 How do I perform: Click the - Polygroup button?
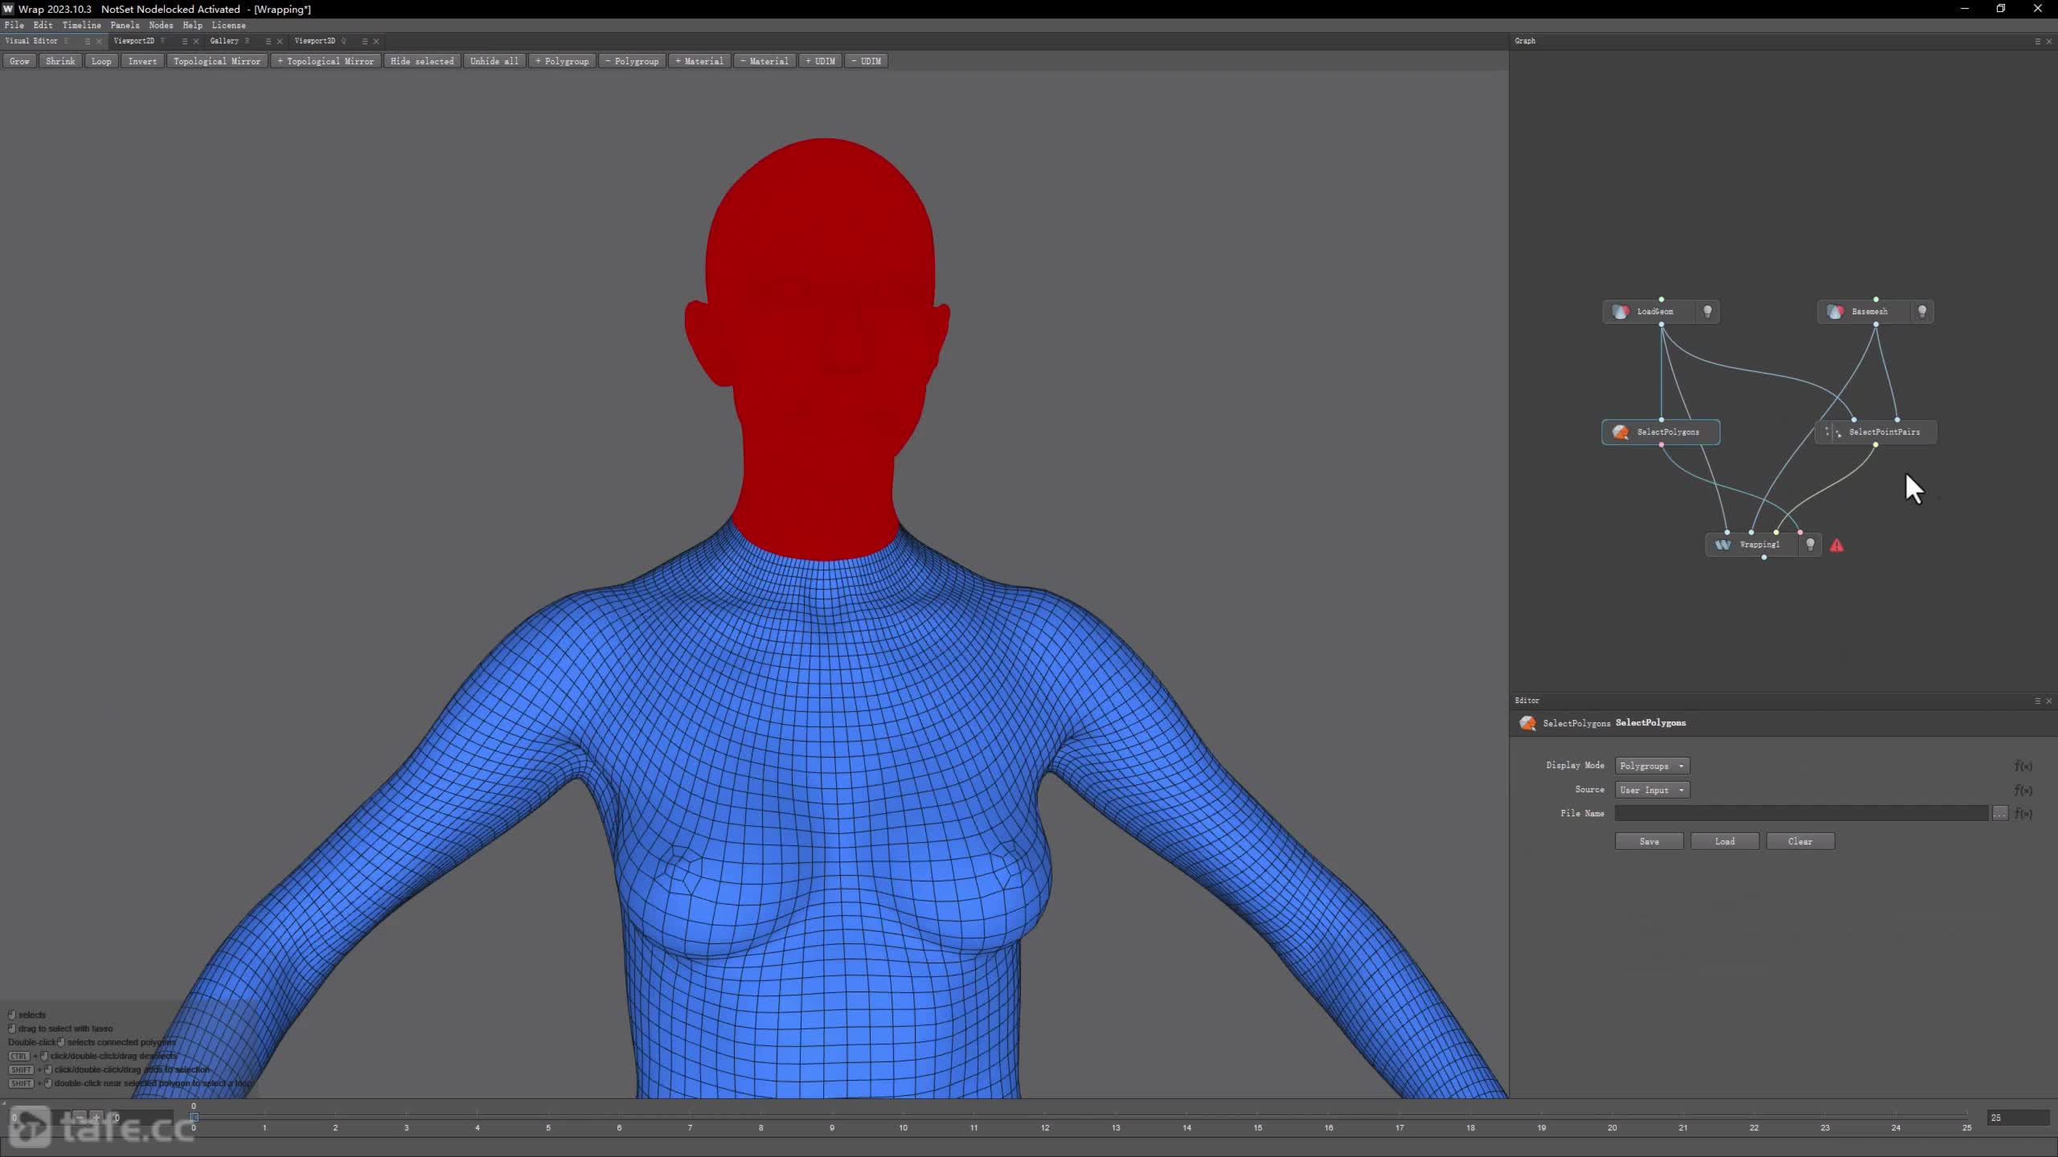click(632, 61)
